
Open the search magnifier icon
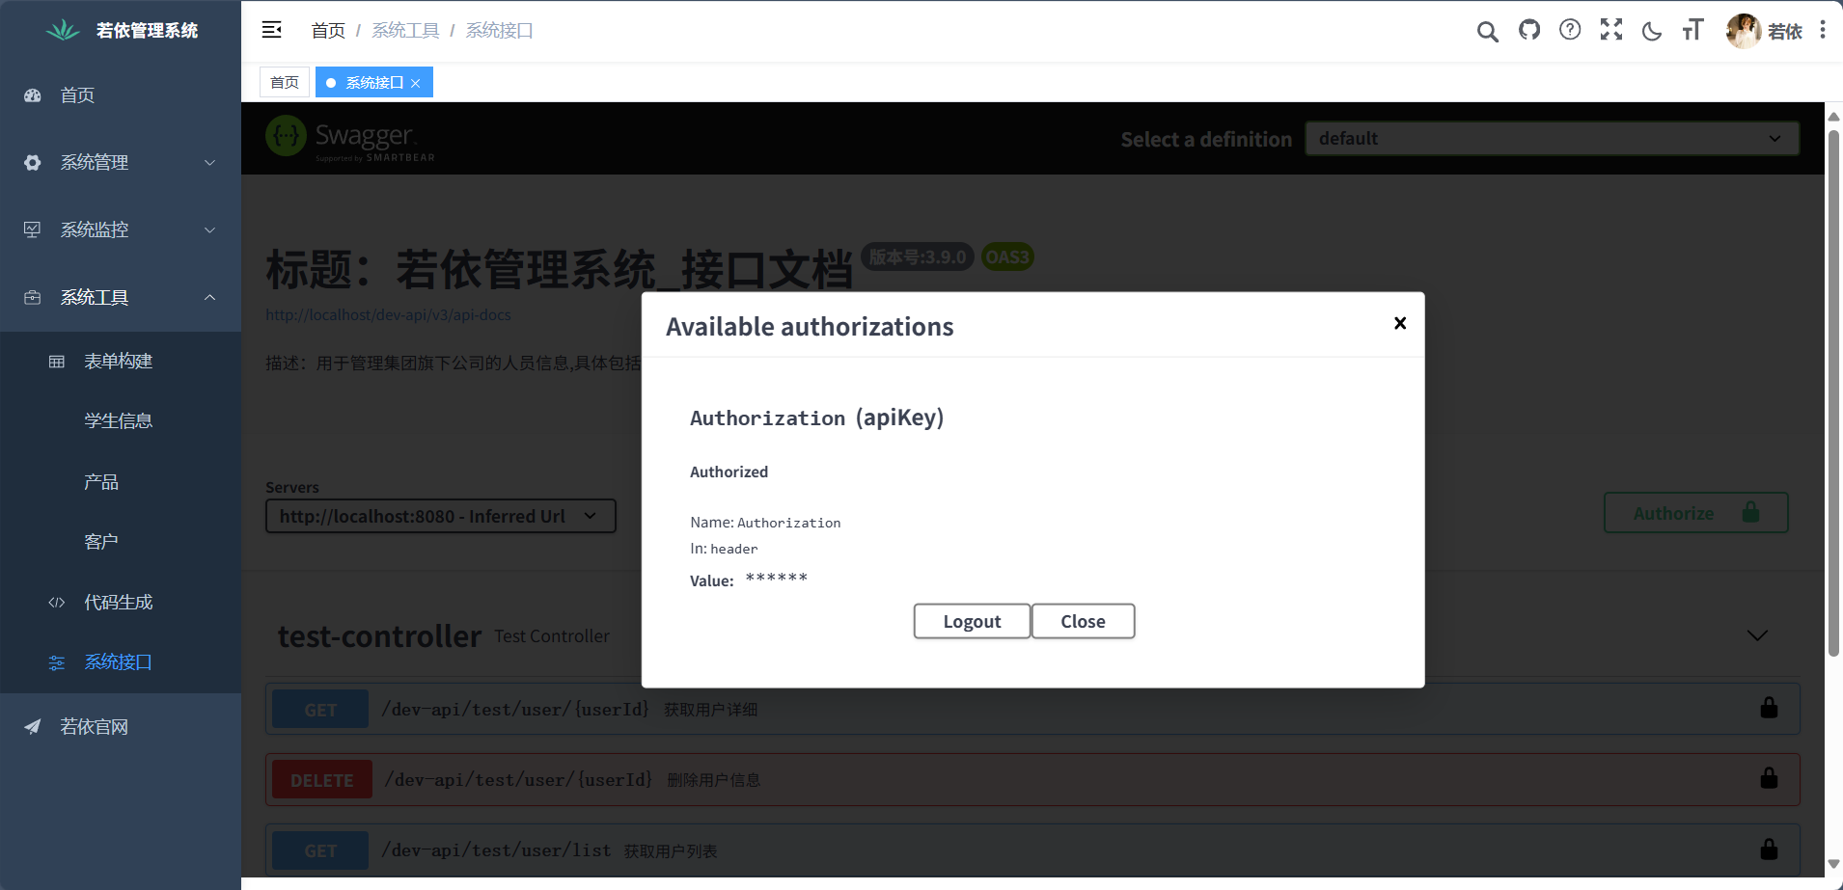click(1487, 31)
